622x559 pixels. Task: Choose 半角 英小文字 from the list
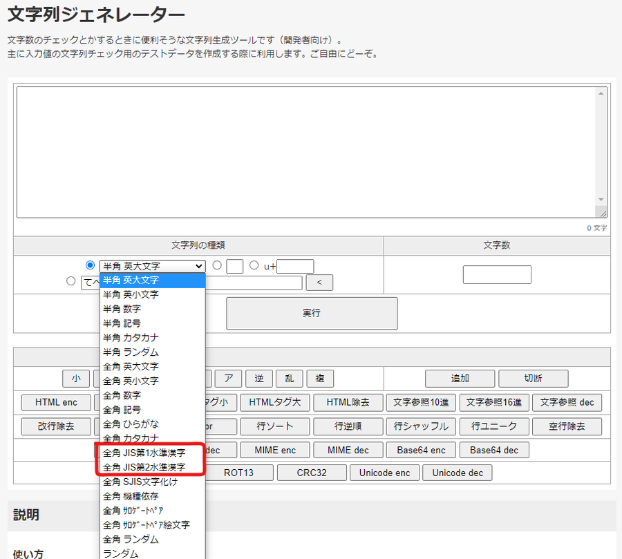pos(152,294)
